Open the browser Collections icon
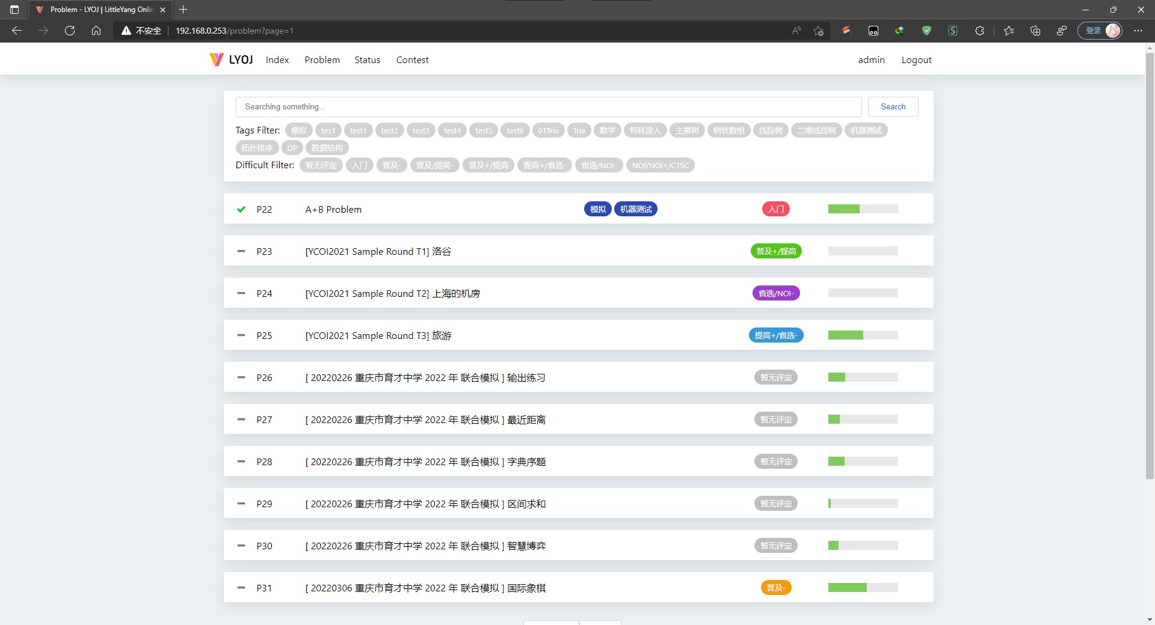1155x625 pixels. [x=1035, y=31]
